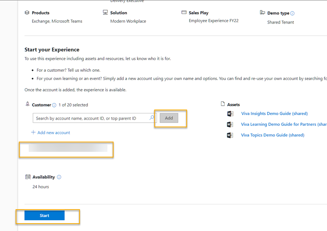The image size is (327, 231).
Task: Click the Customer person icon
Action: click(27, 104)
